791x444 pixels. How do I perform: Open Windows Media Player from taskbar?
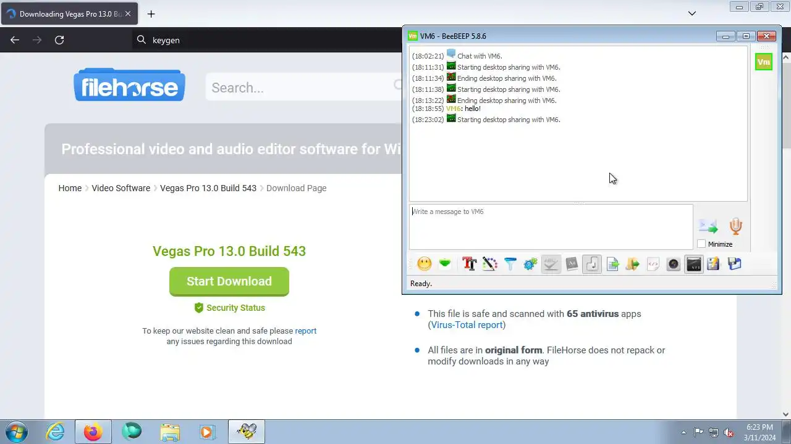pyautogui.click(x=207, y=432)
